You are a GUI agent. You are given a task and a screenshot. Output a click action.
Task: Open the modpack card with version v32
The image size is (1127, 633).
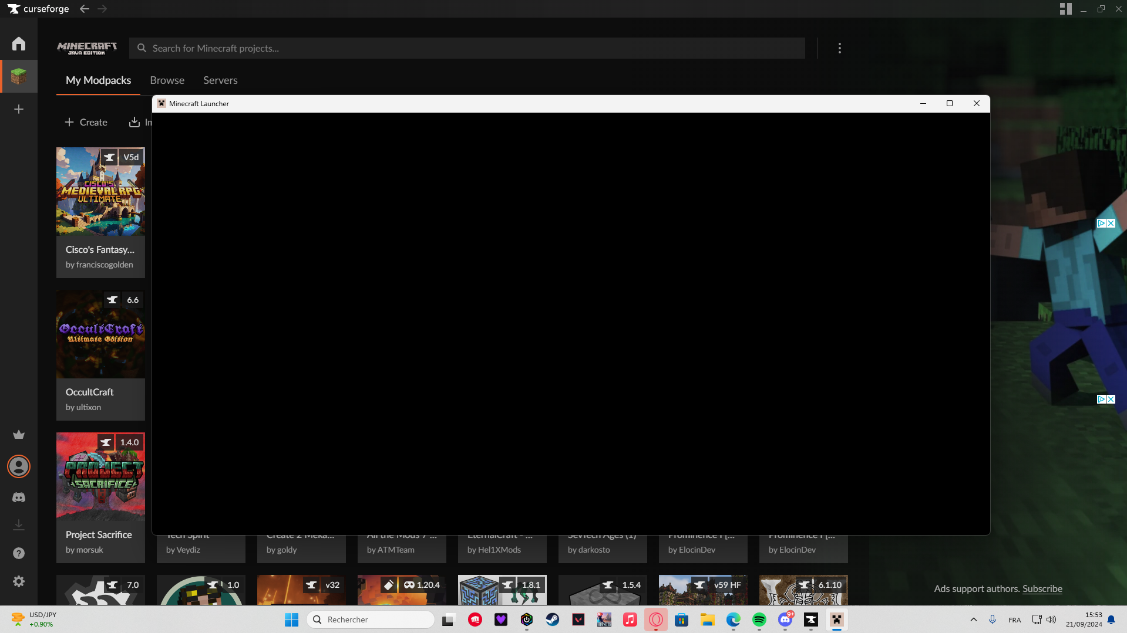coord(301,590)
